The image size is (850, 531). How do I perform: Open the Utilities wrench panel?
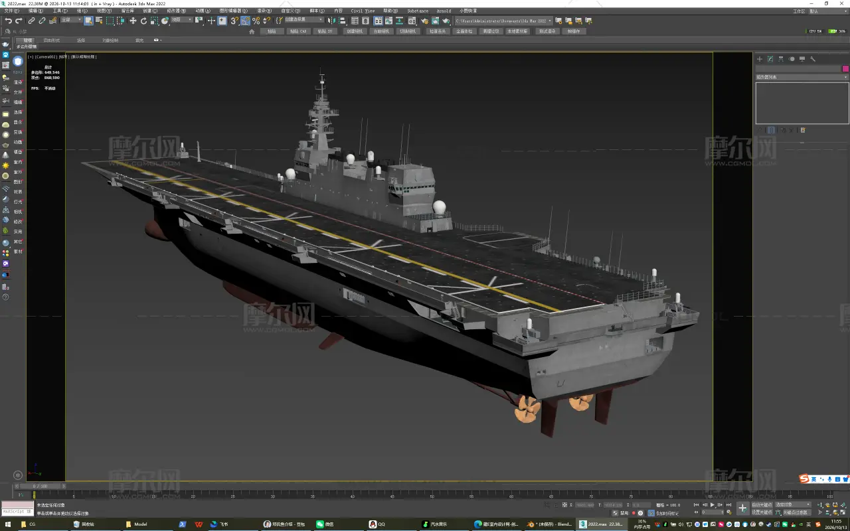[813, 59]
